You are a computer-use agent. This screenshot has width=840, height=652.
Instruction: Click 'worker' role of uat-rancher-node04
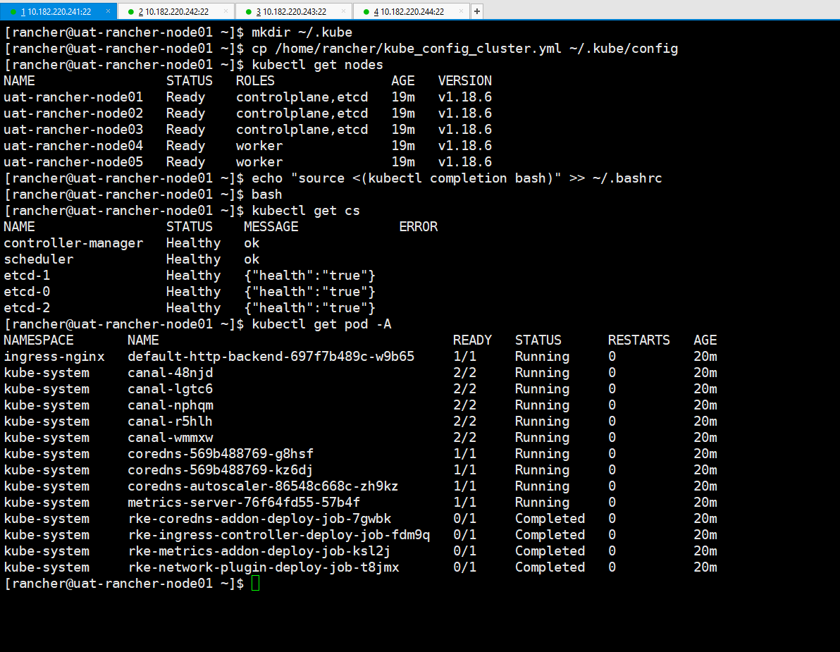click(259, 146)
